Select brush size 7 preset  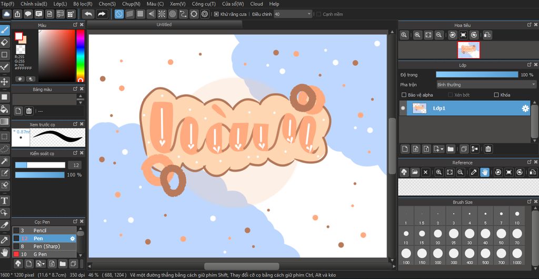501,216
